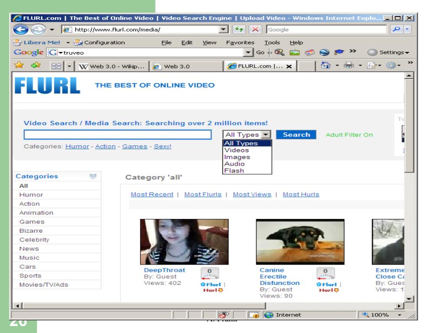Open the tab list dropdown arrow
Image resolution: width=444 pixels, height=333 pixels.
coord(69,66)
